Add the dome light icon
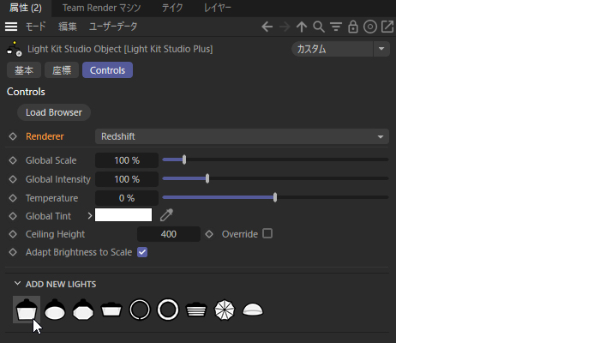The height and width of the screenshot is (343, 600). pos(253,310)
